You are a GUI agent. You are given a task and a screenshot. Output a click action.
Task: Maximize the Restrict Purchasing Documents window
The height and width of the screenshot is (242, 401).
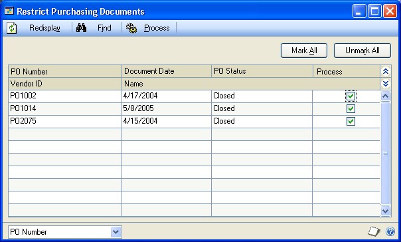pyautogui.click(x=374, y=11)
